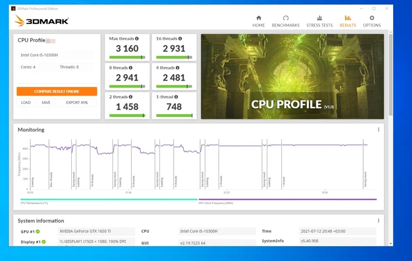The image size is (412, 261).
Task: Click the 1-thread info icon
Action: 176,97
